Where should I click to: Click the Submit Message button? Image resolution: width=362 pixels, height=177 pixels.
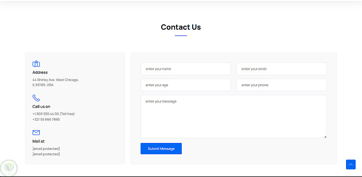(161, 149)
